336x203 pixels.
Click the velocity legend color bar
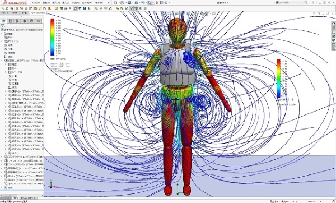click(x=52, y=37)
